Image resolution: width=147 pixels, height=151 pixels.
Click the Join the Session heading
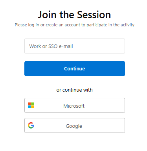[74, 15]
